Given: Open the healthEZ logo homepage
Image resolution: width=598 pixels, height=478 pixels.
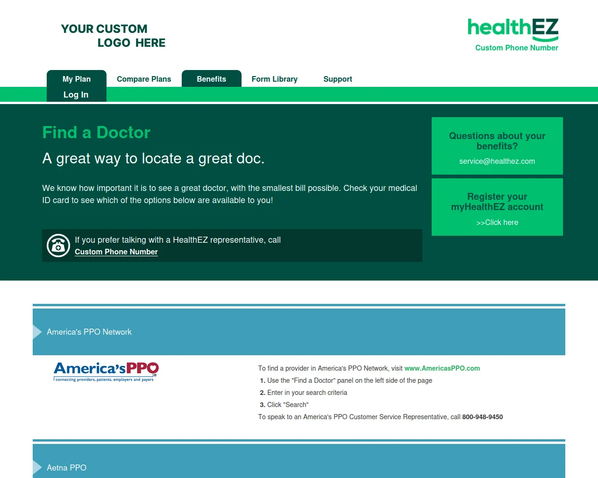Looking at the screenshot, I should tap(513, 30).
